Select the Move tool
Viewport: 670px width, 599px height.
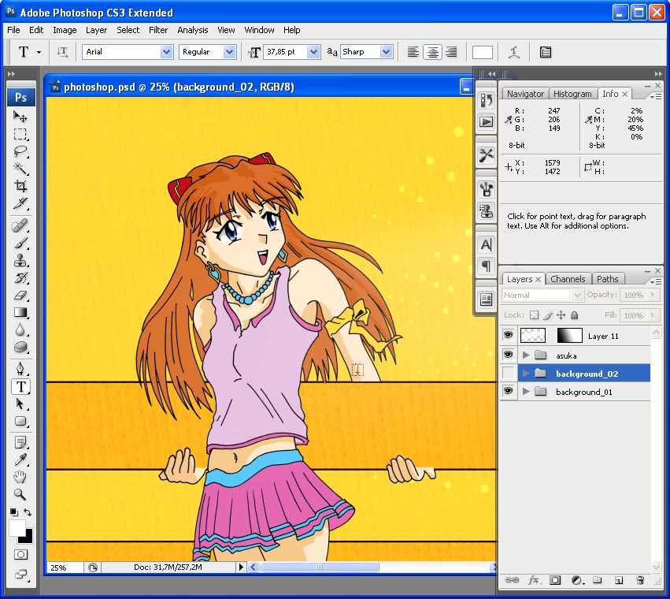(x=20, y=117)
